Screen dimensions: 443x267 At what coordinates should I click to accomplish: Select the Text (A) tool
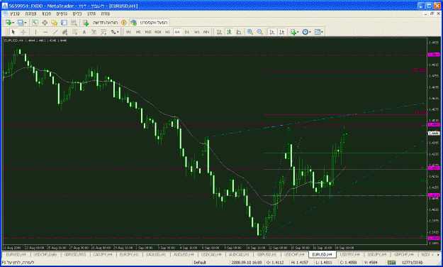pyautogui.click(x=84, y=32)
